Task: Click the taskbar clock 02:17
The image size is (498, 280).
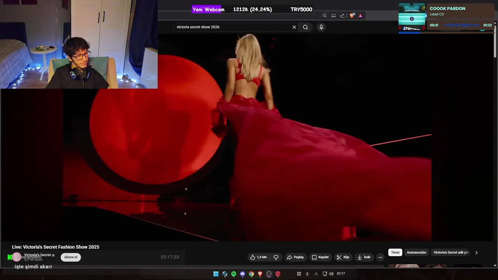Action: point(341,274)
